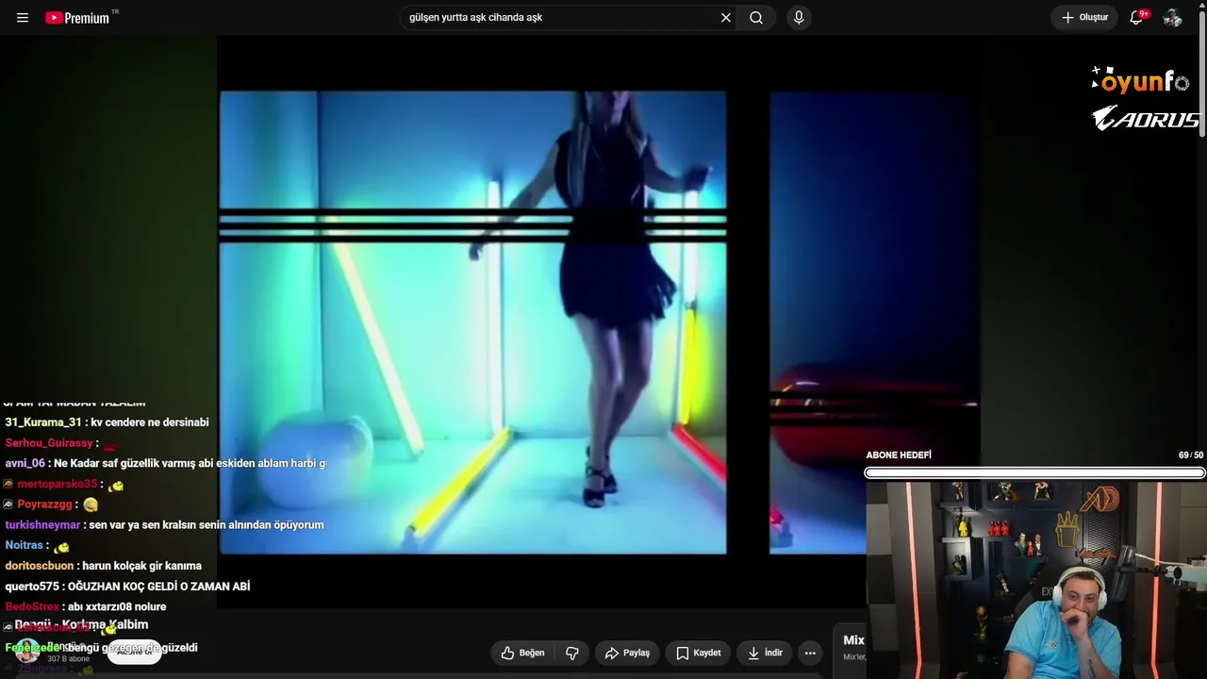Image resolution: width=1207 pixels, height=679 pixels.
Task: Click the '307 B abone' subscriber count
Action: coord(68,659)
